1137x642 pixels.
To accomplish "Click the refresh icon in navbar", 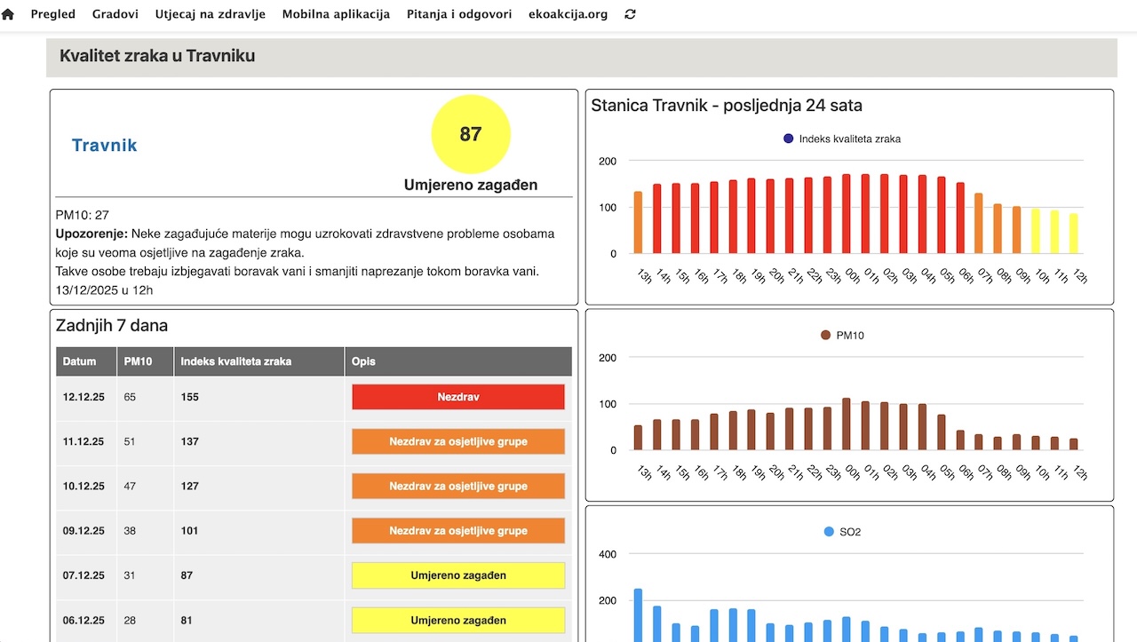I will click(x=631, y=14).
